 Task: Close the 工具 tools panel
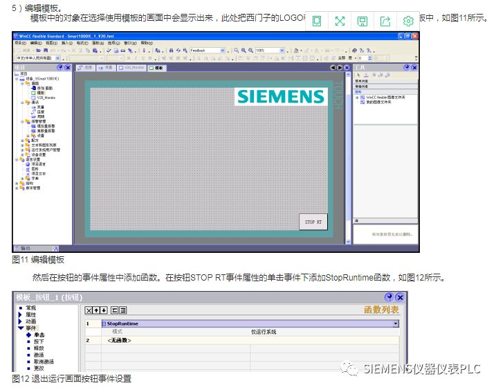(414, 67)
